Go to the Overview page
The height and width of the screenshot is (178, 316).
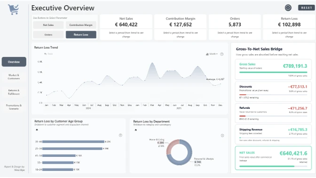coord(14,62)
